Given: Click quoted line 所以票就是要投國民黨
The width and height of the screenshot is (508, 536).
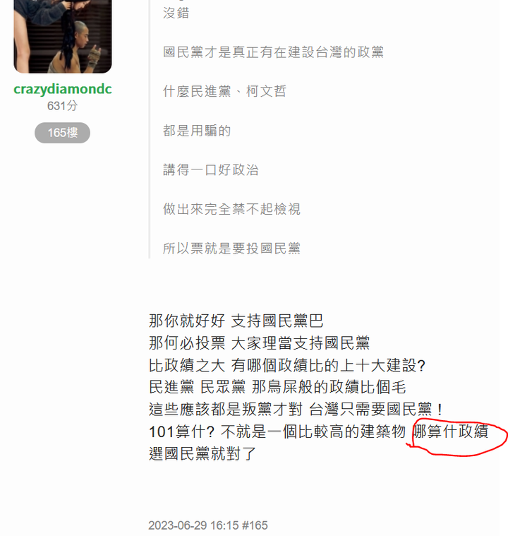Looking at the screenshot, I should pos(231,248).
